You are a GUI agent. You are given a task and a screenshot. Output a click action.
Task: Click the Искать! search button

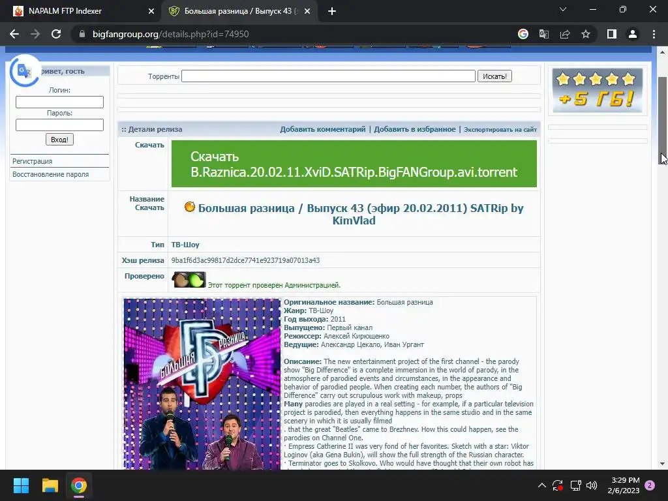494,76
